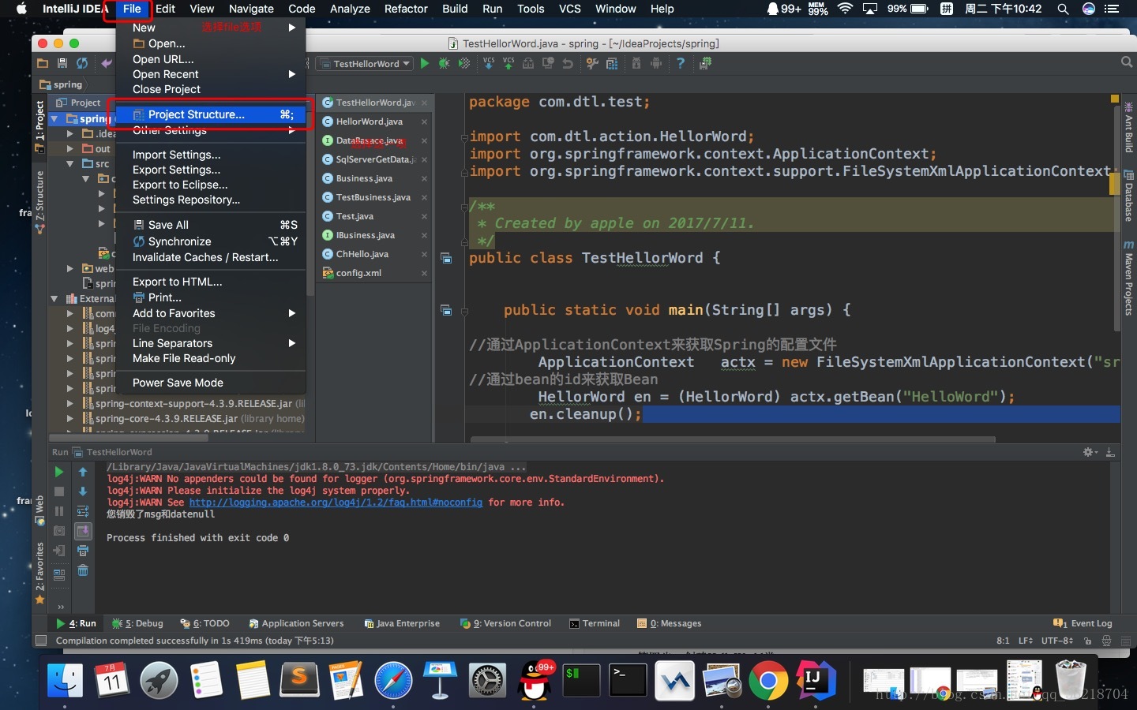This screenshot has width=1137, height=710.
Task: Open Run panel gear settings
Action: 1089,452
